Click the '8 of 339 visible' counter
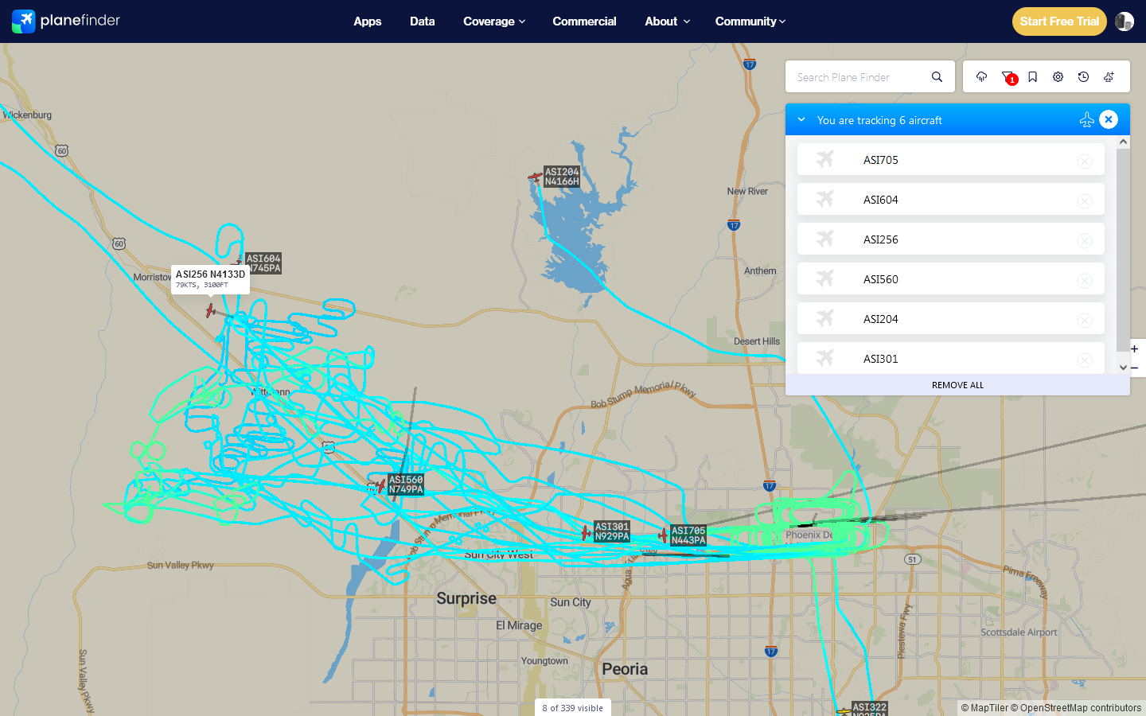 573,708
